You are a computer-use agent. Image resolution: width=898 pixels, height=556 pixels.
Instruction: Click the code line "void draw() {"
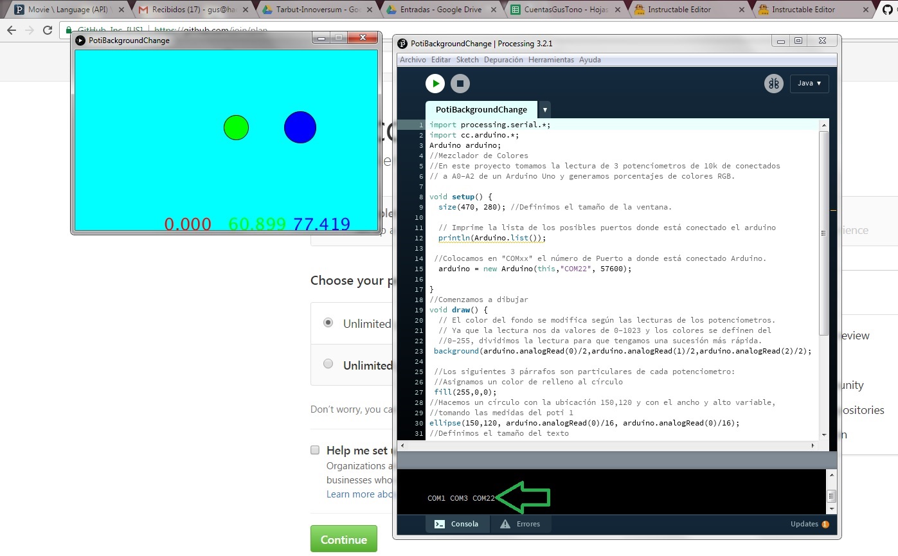pyautogui.click(x=458, y=310)
